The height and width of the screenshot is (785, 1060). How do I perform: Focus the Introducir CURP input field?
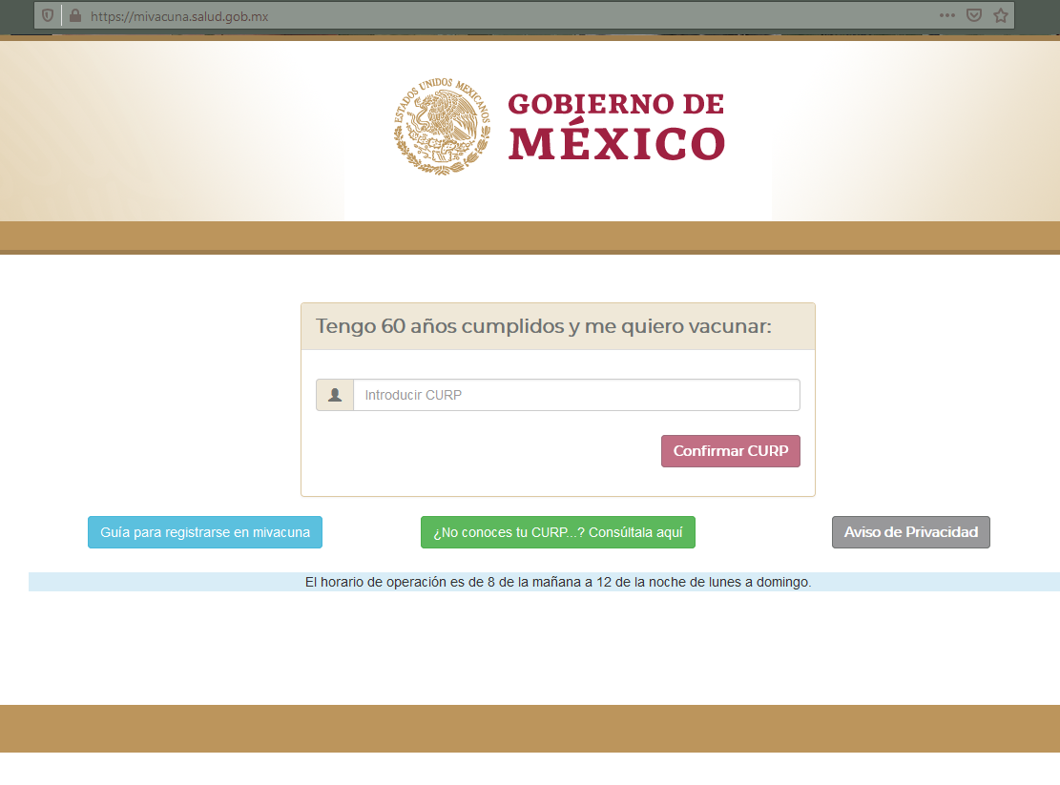576,395
